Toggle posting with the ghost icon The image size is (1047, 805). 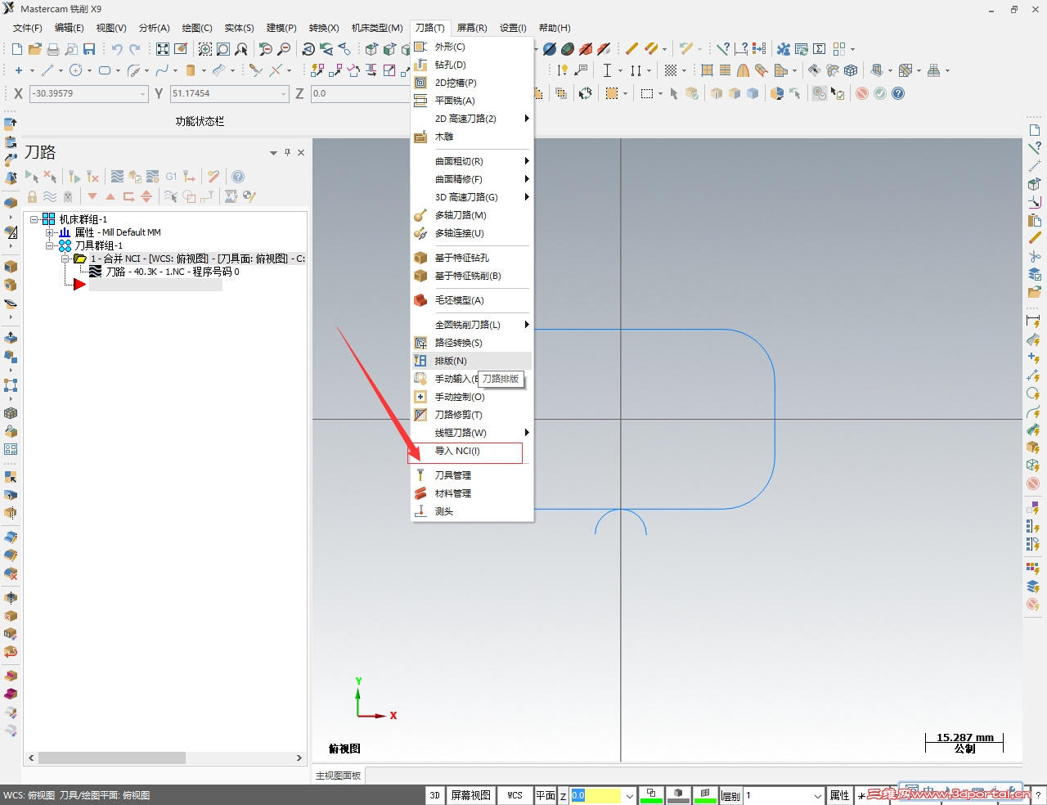68,196
